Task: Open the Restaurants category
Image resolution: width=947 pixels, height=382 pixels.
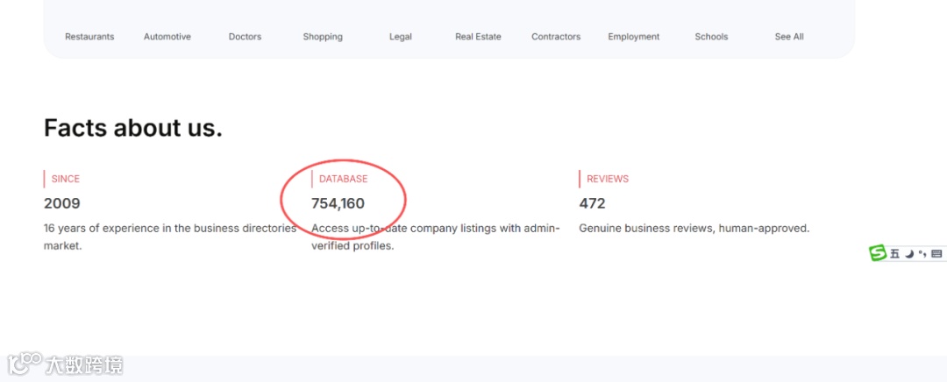Action: pyautogui.click(x=89, y=37)
